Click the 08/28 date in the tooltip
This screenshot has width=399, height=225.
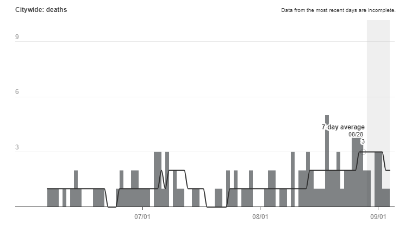coord(356,134)
